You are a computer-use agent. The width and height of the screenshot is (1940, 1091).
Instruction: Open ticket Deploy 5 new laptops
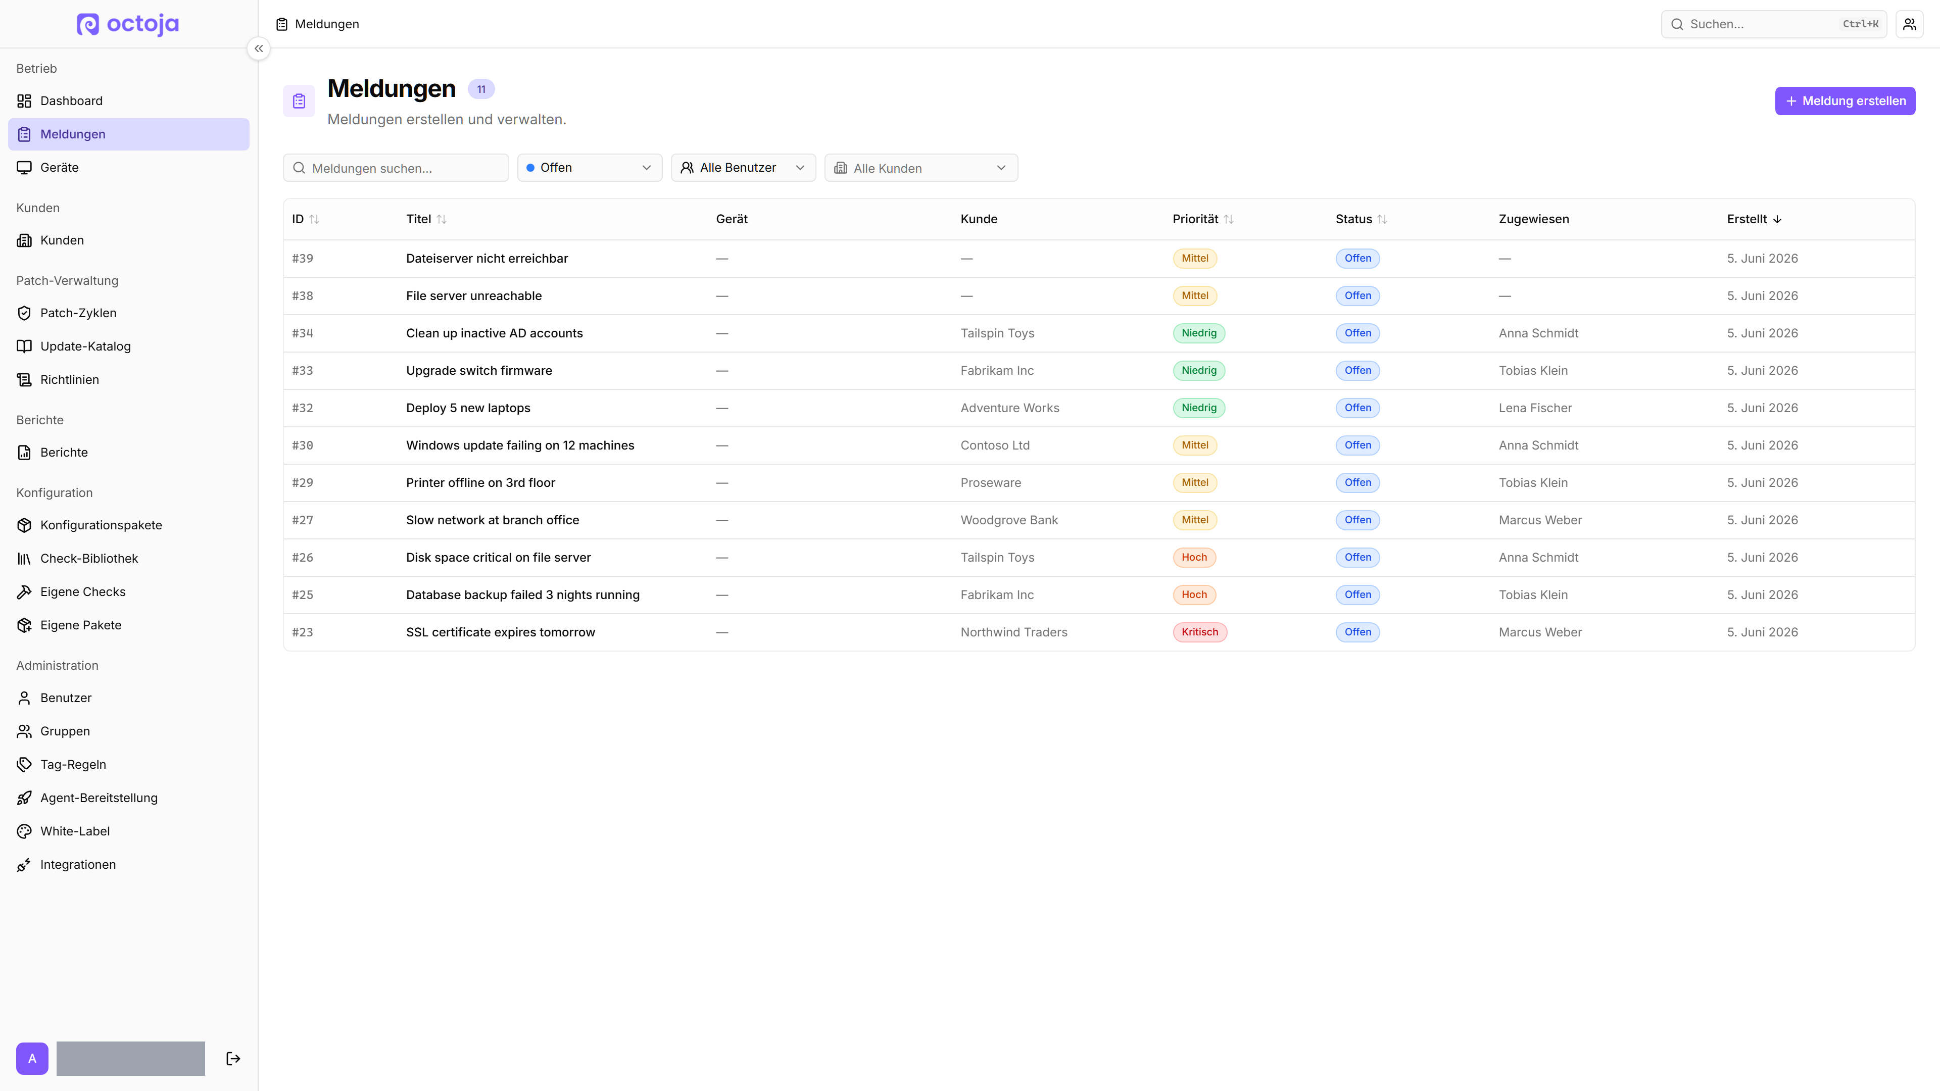[x=468, y=408]
